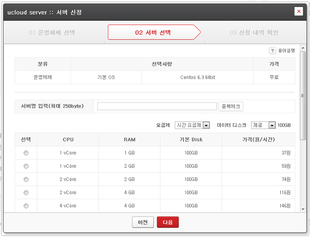This screenshot has height=237, width=310.
Task: Click the vertical scrollbar thumb
Action: [x=303, y=96]
